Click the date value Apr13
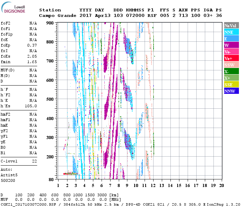Screen dimensions: 241x207 [103, 16]
